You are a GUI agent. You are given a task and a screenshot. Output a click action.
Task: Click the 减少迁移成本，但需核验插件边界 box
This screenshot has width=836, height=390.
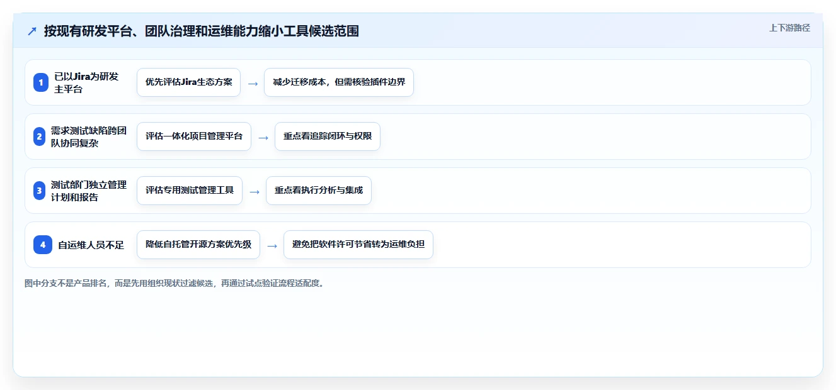(x=339, y=82)
